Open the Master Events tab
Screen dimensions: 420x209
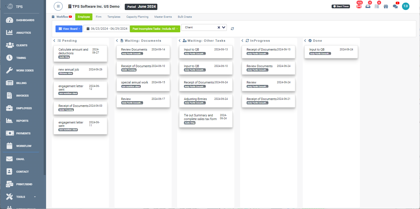tap(163, 17)
